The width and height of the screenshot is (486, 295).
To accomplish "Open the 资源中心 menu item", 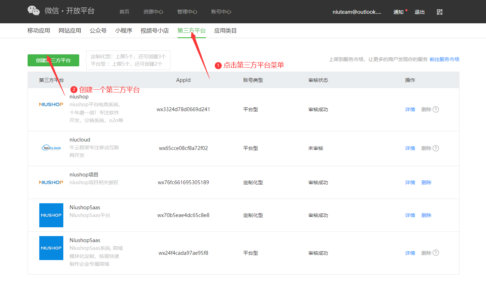I will (153, 12).
